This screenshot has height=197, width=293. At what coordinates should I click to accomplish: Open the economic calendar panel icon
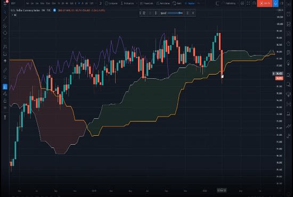pos(288,53)
